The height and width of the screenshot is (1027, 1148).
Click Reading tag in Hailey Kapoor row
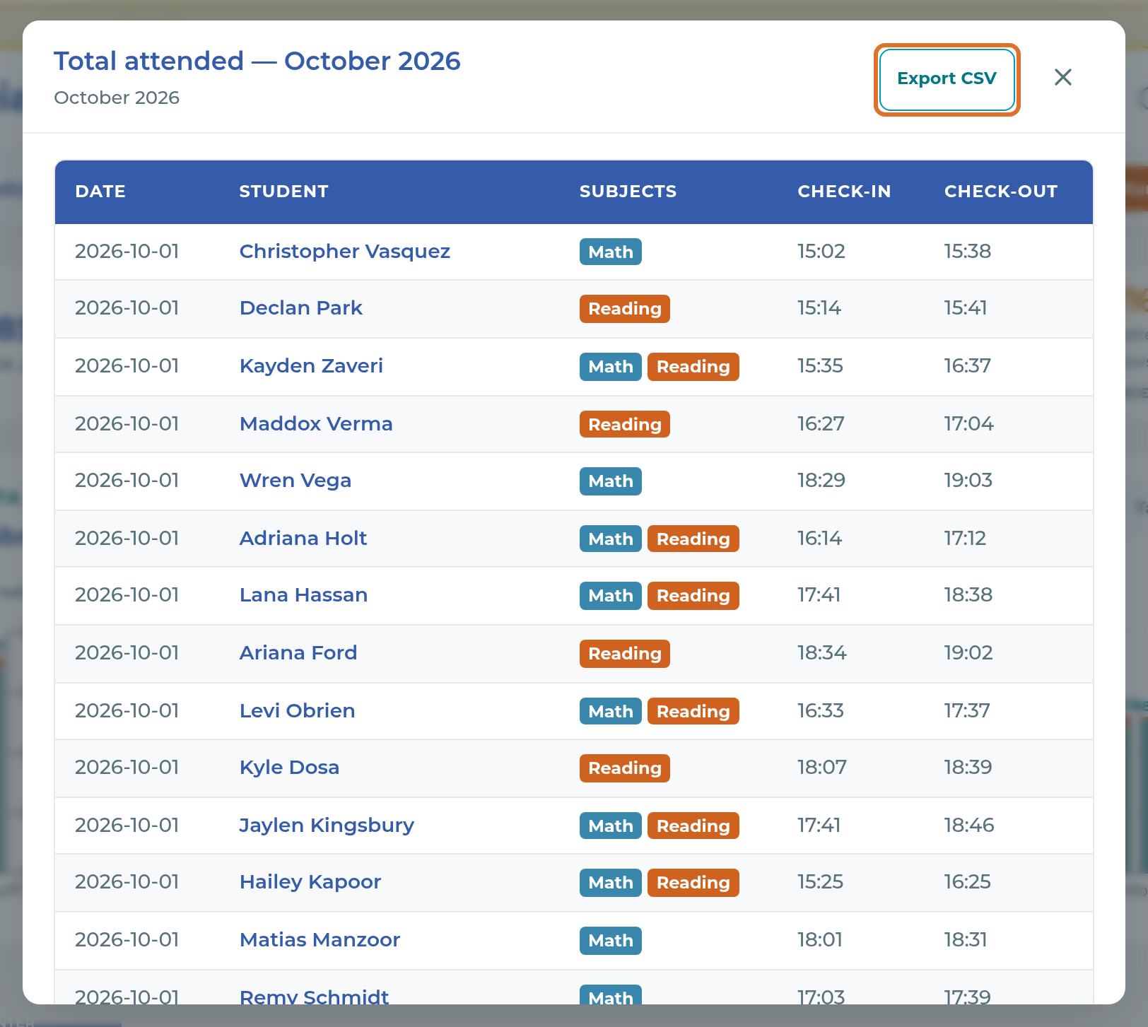693,883
